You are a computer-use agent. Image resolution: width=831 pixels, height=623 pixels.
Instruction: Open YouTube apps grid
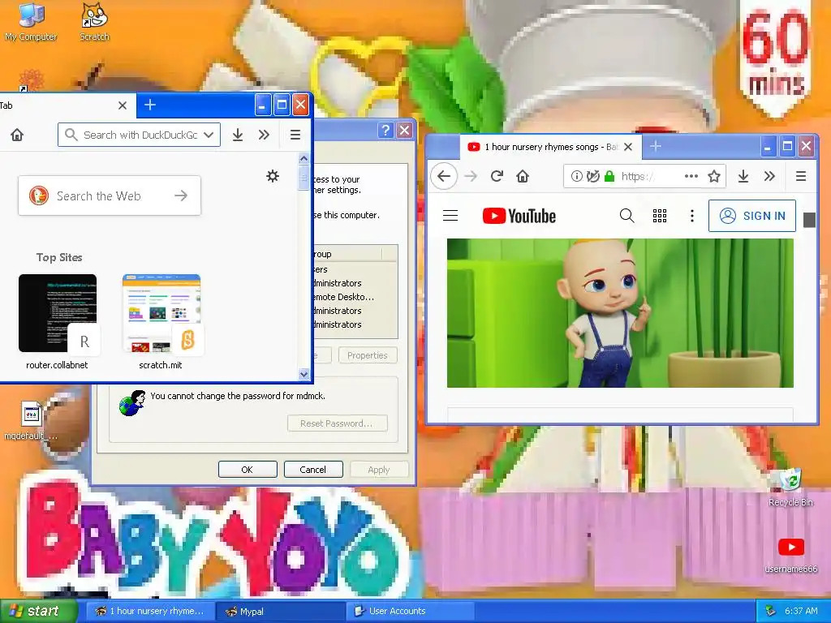[660, 216]
